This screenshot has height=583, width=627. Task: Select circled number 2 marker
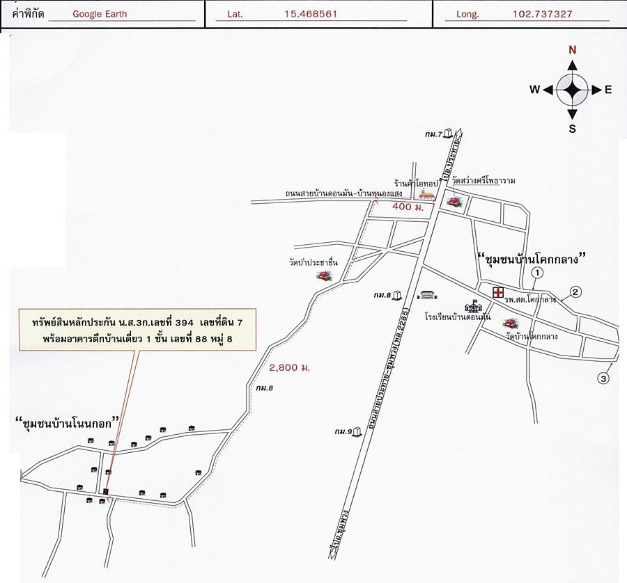575,291
